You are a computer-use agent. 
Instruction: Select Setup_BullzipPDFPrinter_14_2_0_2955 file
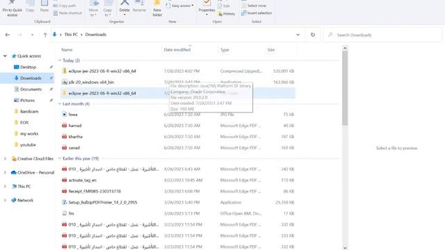click(x=178, y=202)
